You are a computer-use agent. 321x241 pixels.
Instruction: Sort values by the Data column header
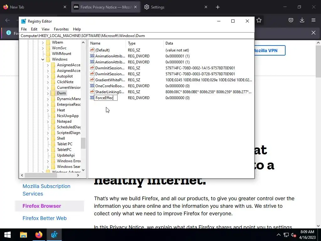tap(208, 43)
